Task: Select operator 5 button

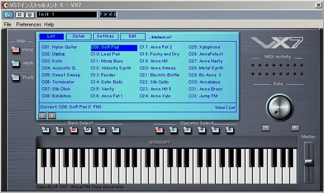Action: [215, 130]
